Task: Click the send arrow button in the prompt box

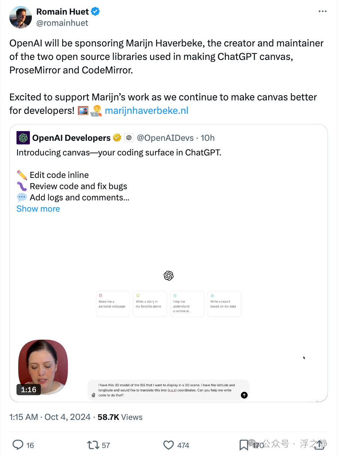Action: (244, 395)
